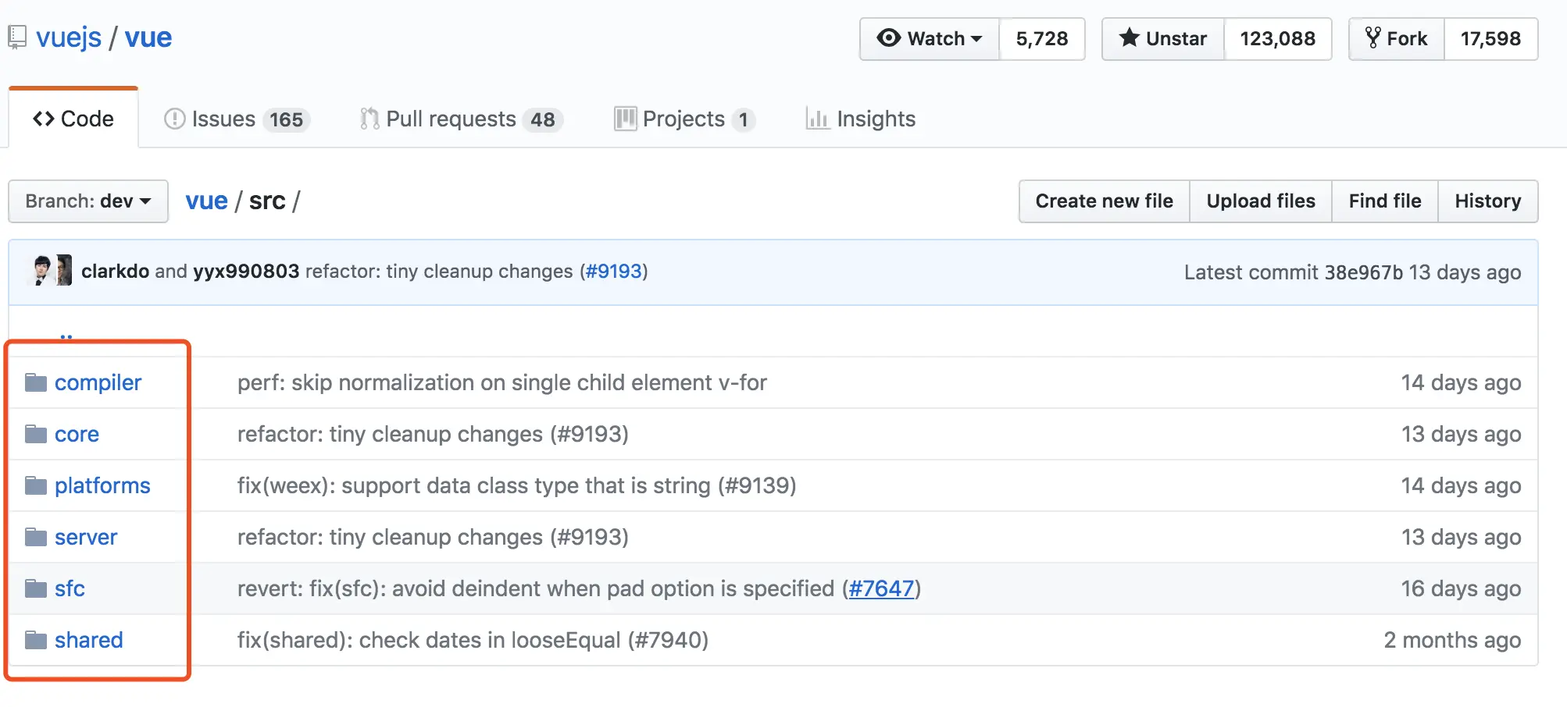
Task: View the src folder History
Action: 1487,201
